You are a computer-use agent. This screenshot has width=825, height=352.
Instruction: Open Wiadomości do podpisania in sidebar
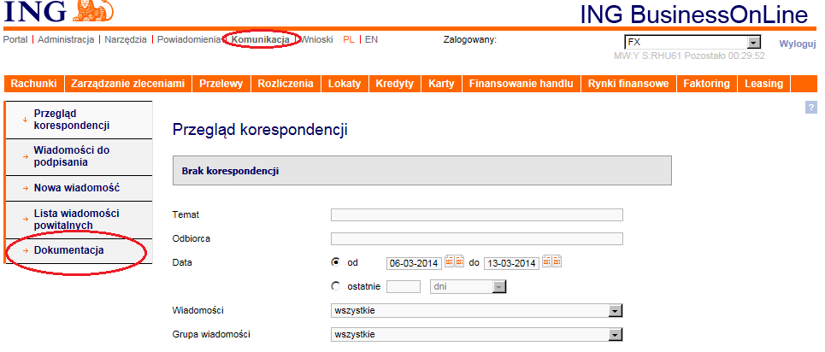pos(79,157)
